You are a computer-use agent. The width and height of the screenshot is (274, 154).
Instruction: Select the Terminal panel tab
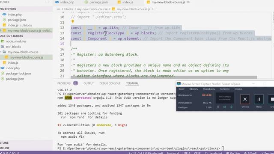coord(132,83)
